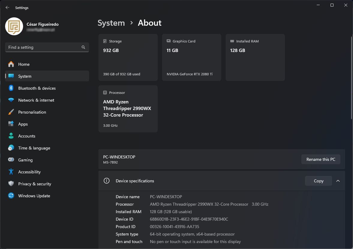The image size is (353, 249).
Task: Click the Wi-Fi network icon
Action: [x=11, y=100]
